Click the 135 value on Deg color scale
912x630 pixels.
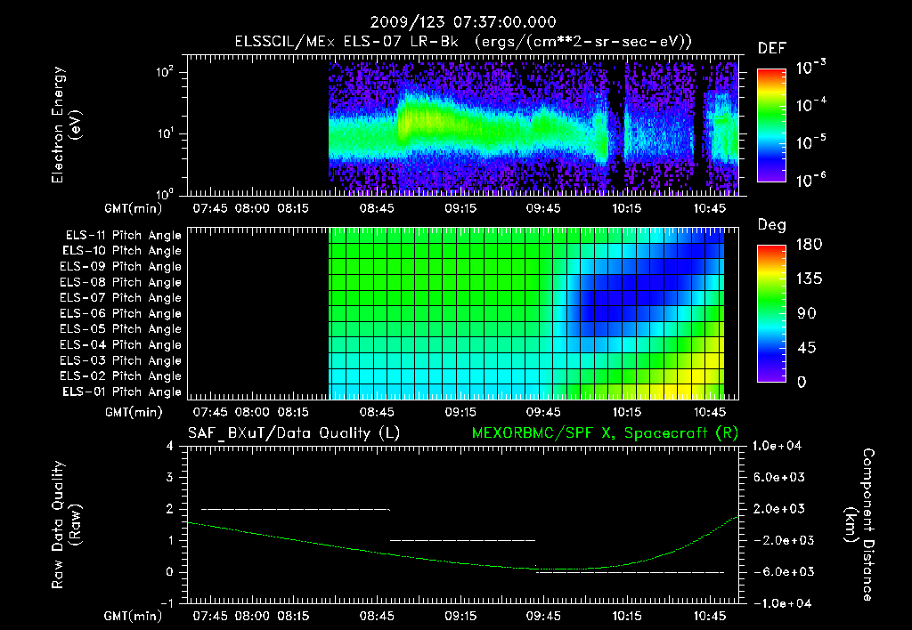point(809,279)
